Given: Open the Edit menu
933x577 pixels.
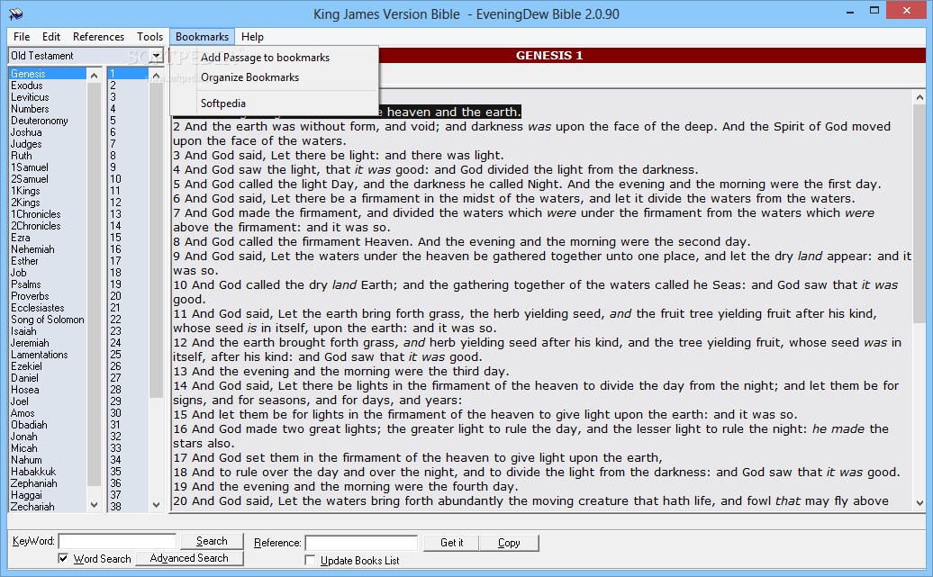Looking at the screenshot, I should (51, 37).
